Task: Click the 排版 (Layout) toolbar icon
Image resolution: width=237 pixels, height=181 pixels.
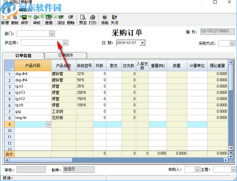Action: point(105,20)
